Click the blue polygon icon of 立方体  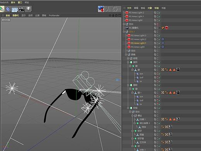point(138,142)
